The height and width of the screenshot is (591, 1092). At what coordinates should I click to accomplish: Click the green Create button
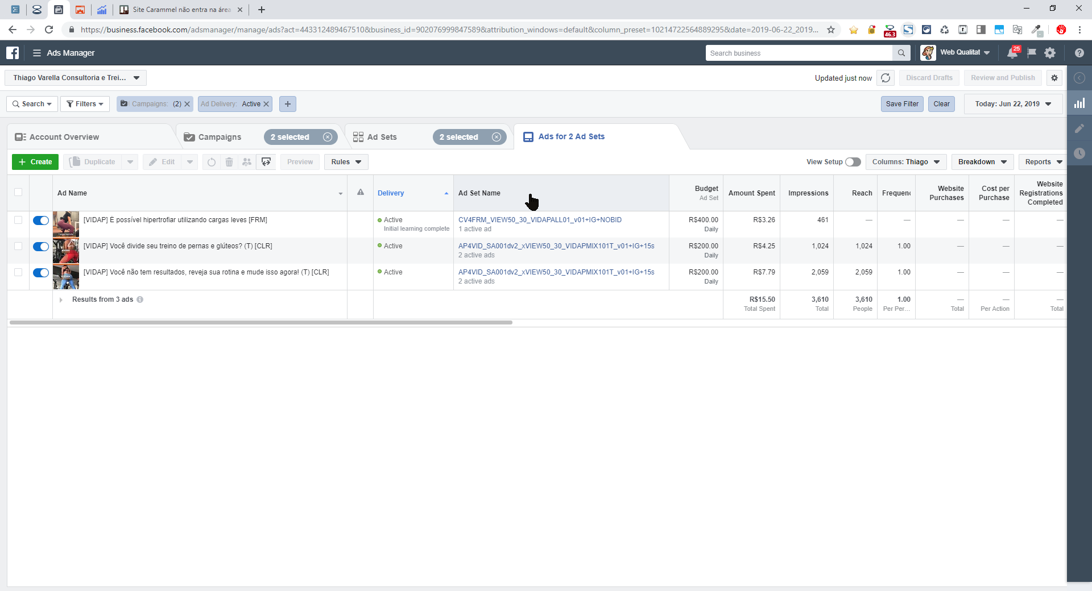coord(35,162)
